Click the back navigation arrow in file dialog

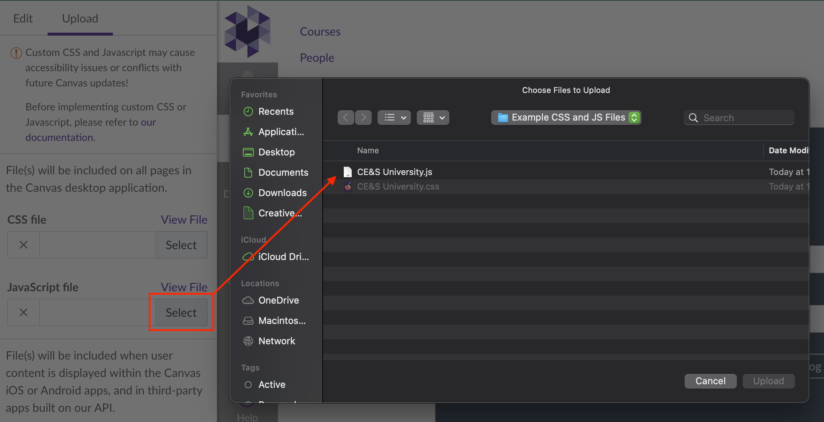pyautogui.click(x=345, y=117)
